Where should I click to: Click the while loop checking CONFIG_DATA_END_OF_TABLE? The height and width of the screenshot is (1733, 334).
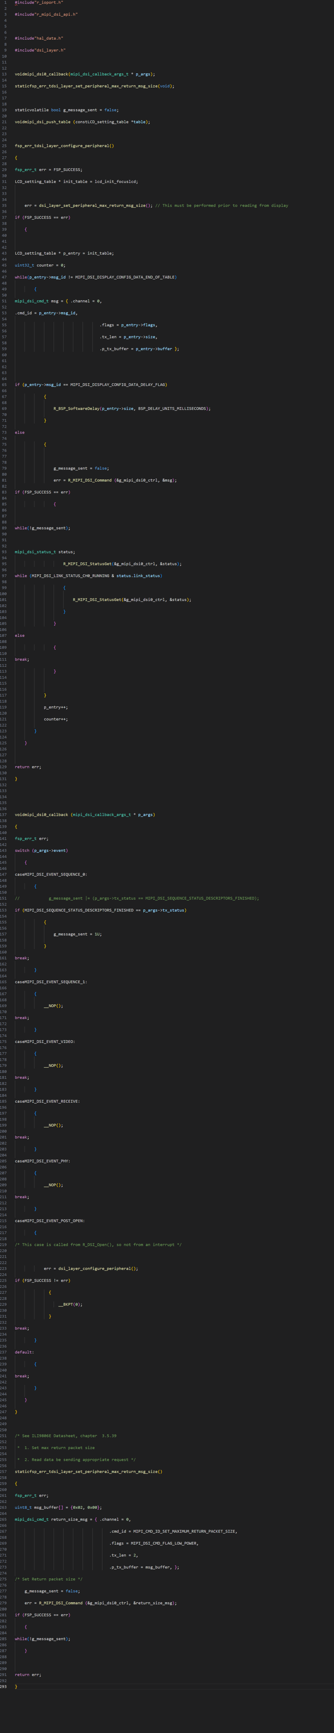click(x=96, y=277)
